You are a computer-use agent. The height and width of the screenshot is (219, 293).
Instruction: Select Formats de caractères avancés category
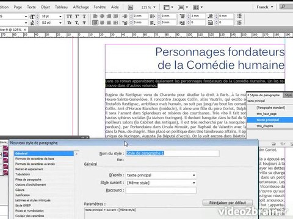(x=35, y=164)
